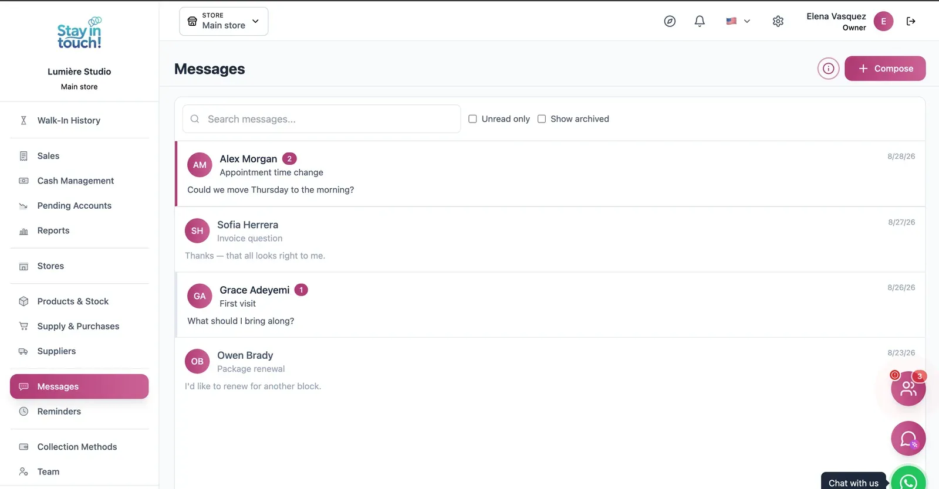Click the logout icon beside user avatar

click(911, 21)
